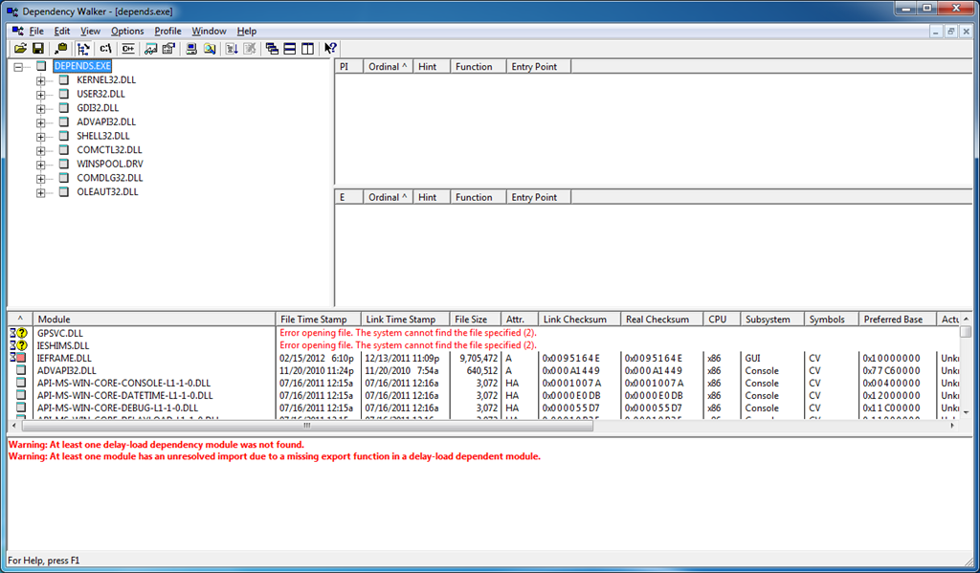Screen dimensions: 980x573
Task: Expand the OLEAUT32.DLL tree node
Action: tap(40, 193)
